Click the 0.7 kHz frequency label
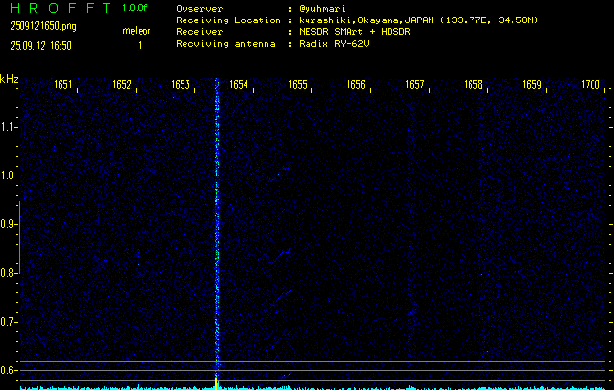The height and width of the screenshot is (390, 614). pos(8,322)
